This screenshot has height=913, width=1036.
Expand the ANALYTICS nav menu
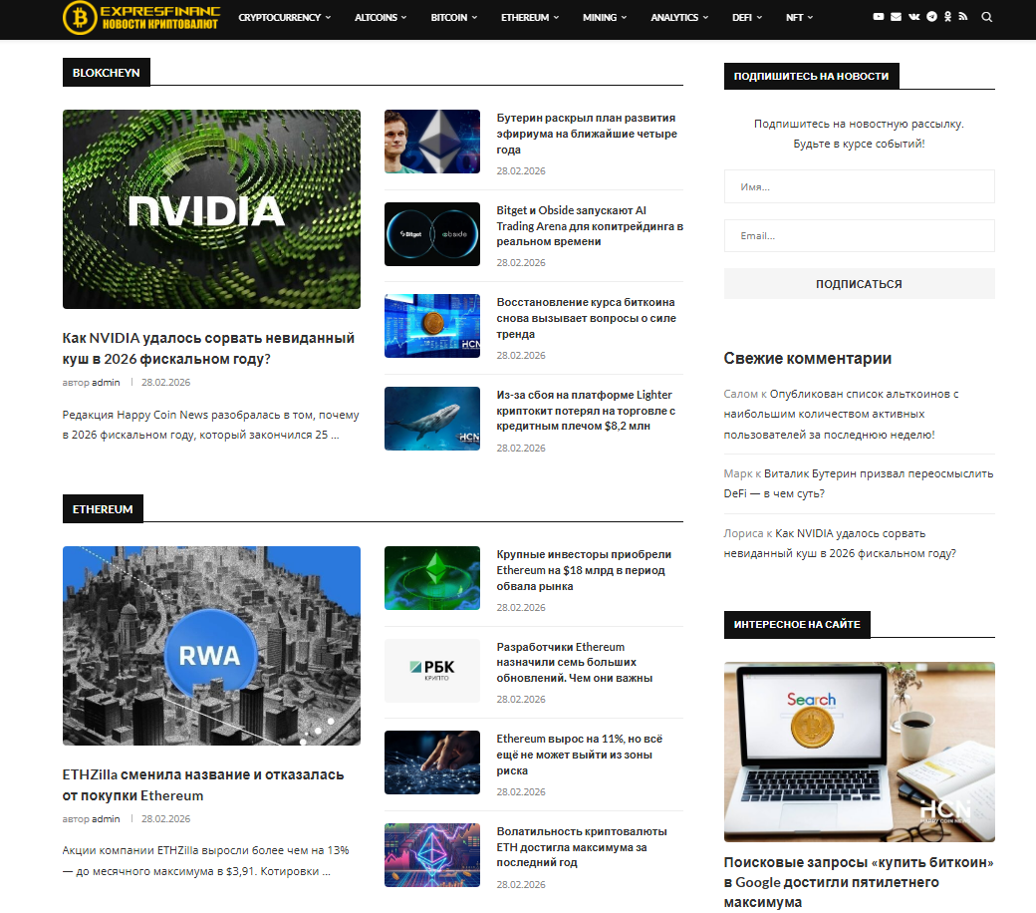[679, 17]
